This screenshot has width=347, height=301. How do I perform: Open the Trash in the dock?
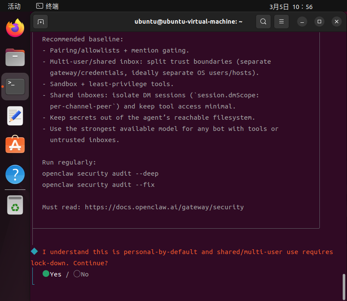coord(15,205)
